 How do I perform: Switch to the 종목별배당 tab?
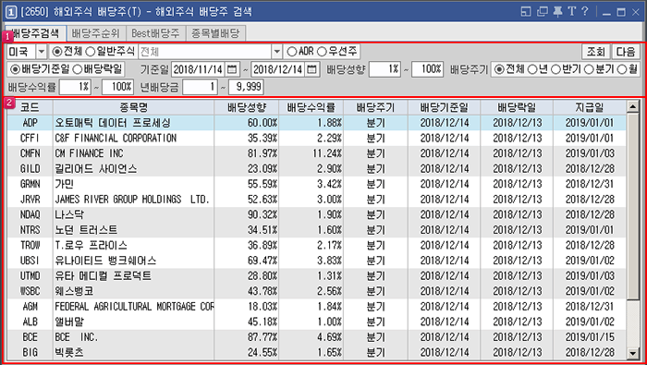(215, 33)
